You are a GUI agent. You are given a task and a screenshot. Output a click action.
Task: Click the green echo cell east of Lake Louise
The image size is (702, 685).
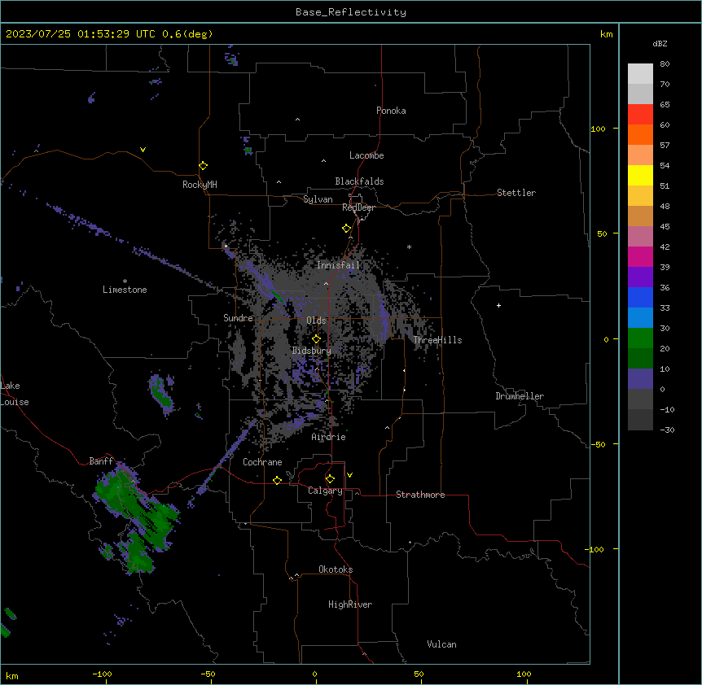(161, 394)
